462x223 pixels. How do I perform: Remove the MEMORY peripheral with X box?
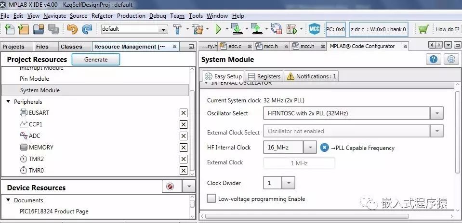pos(184,148)
